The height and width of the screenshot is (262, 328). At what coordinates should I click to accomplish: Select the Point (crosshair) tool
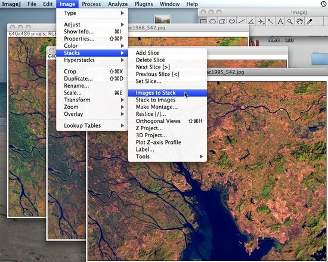click(261, 21)
